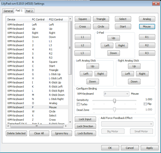Screen dimensions: 161x153
Task: Sort list by PC Control column header
Action: tap(39, 19)
